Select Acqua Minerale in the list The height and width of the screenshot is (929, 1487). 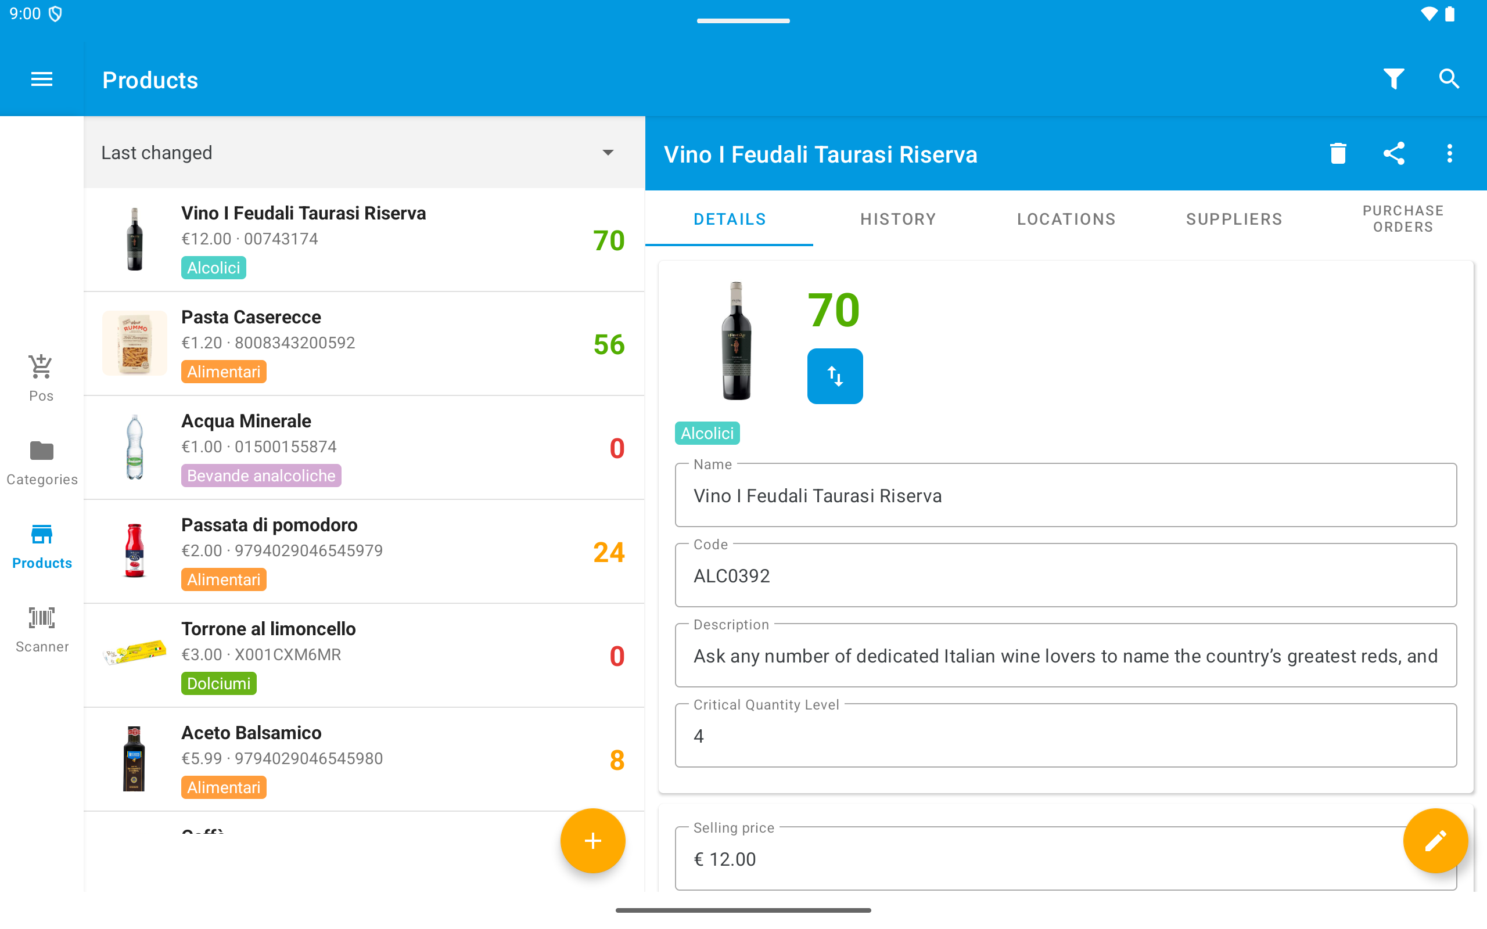[x=364, y=447]
